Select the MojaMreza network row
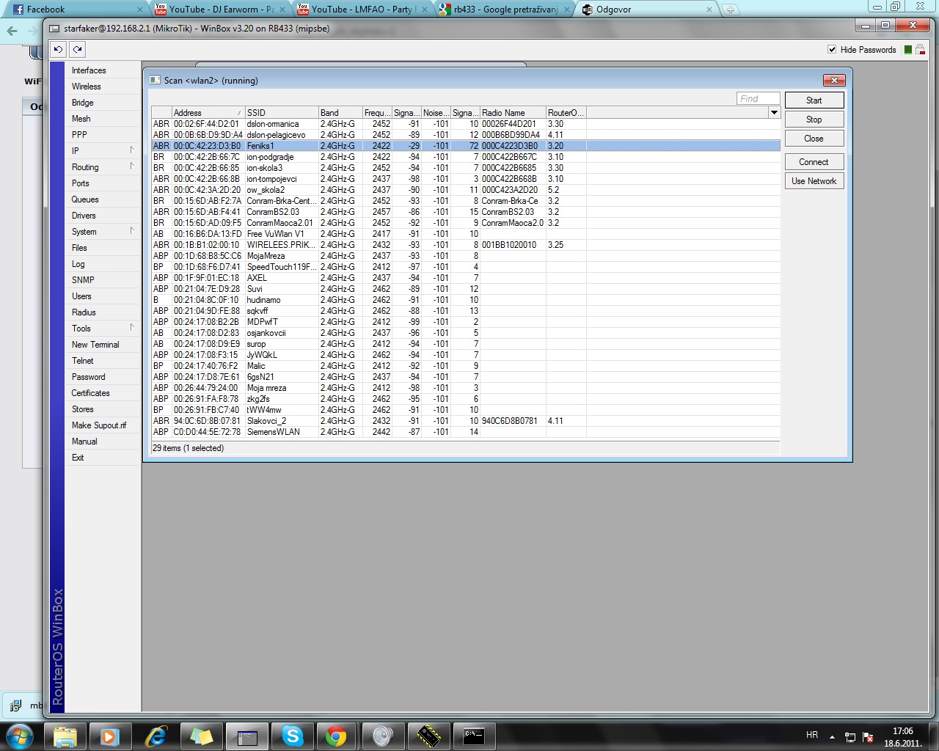939x751 pixels. 465,256
